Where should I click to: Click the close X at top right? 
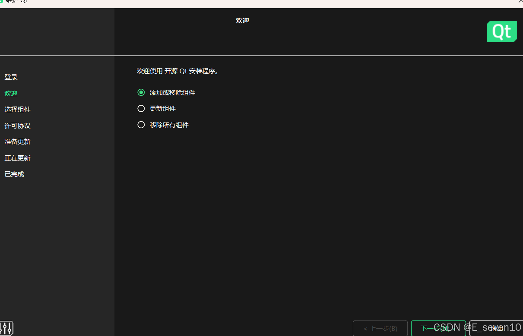(520, 1)
